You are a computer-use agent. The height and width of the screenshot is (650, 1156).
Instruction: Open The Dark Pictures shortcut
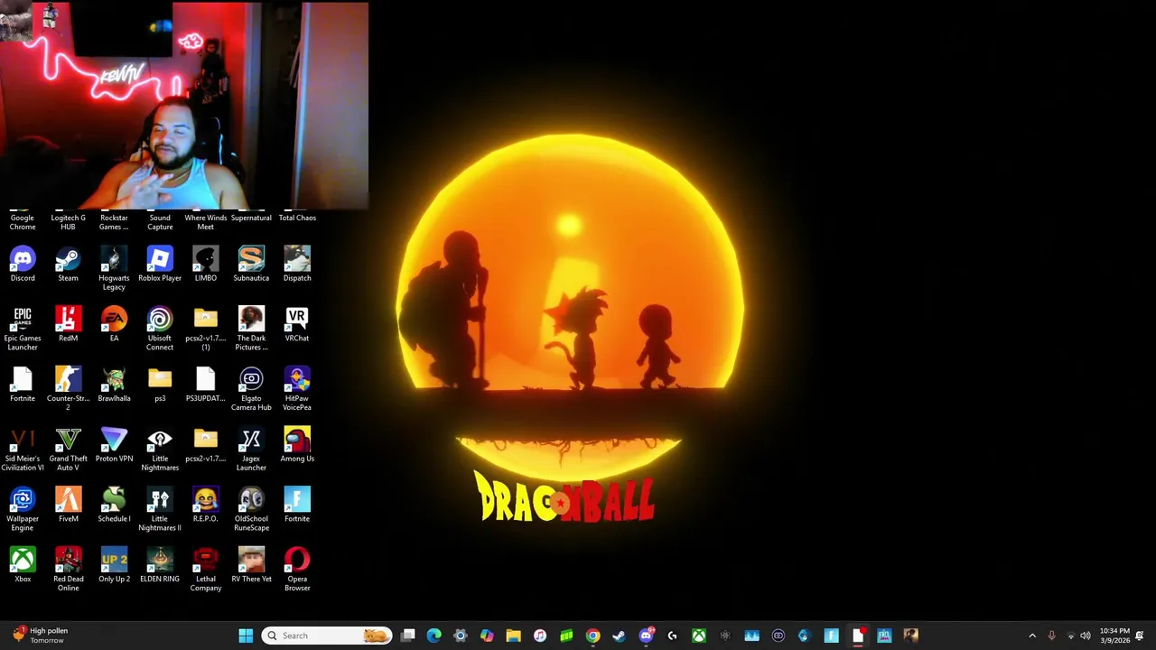[x=251, y=329]
